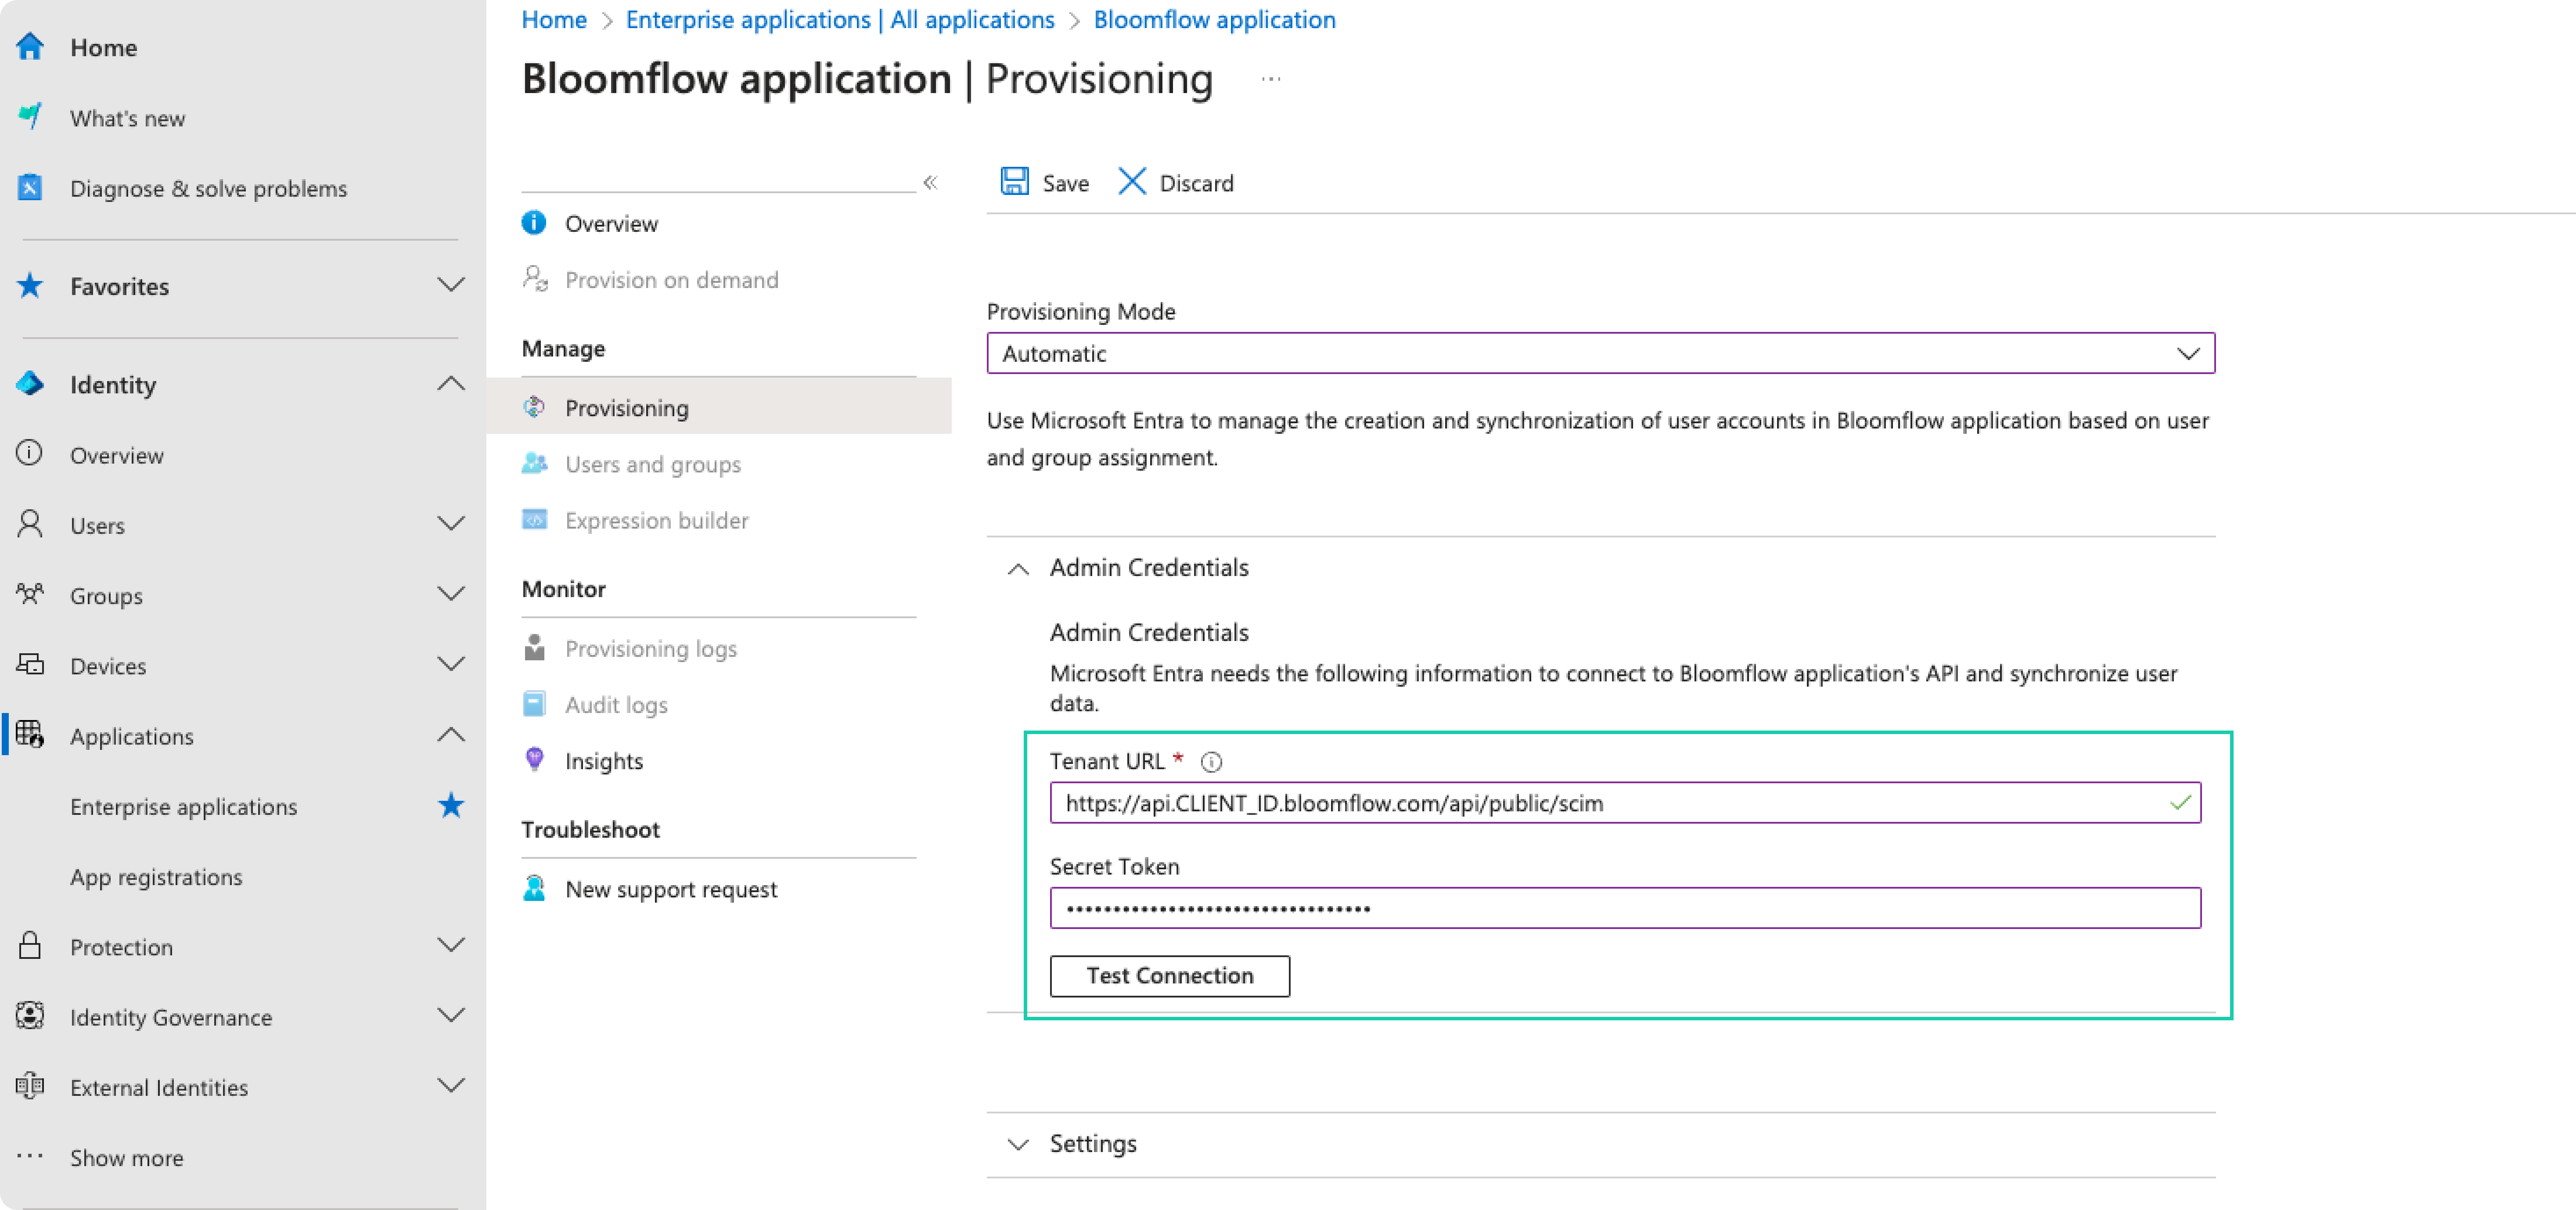Open Enterprise applications in sidebar
Viewport: 2576px width, 1210px height.
tap(183, 806)
